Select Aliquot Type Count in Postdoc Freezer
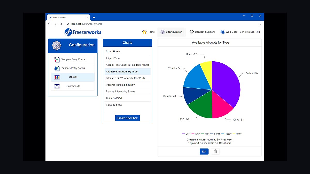 pos(128,65)
